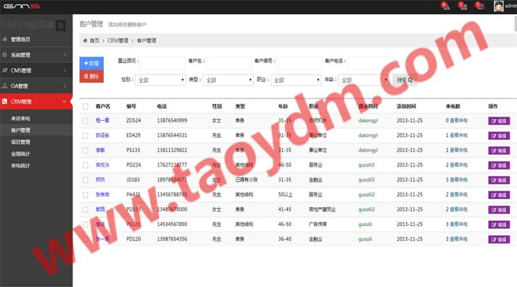Image resolution: width=517 pixels, height=287 pixels.
Task: Expand the 系统管理 menu chevron
Action: click(65, 55)
